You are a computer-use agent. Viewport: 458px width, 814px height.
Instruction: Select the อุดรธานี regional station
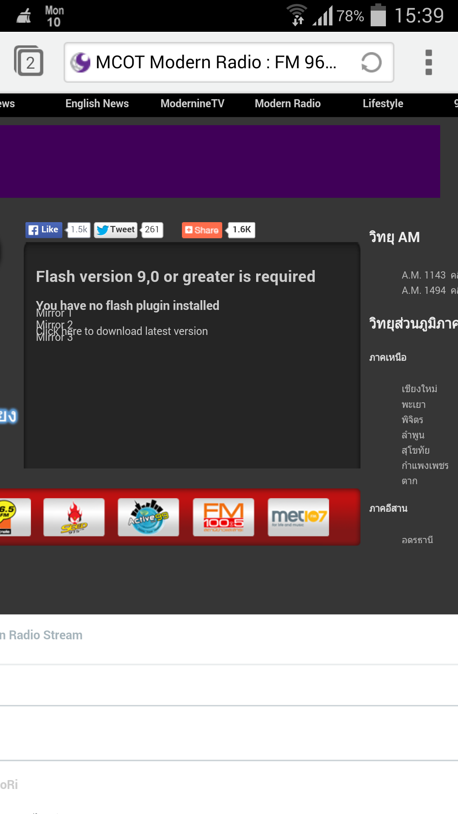point(417,540)
